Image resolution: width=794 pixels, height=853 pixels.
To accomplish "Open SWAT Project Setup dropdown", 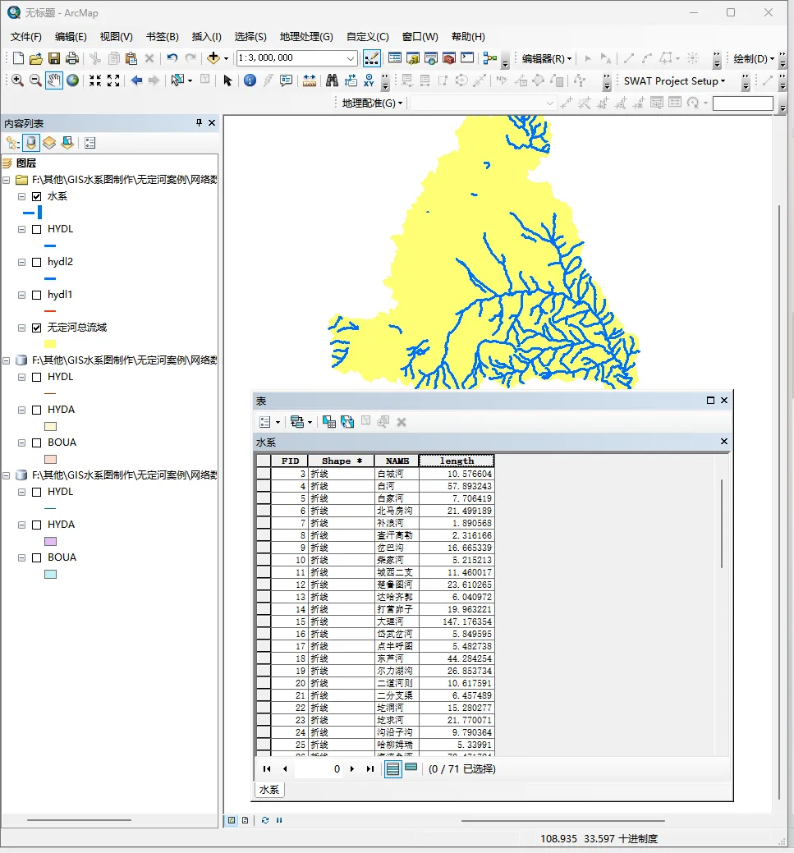I will click(674, 81).
